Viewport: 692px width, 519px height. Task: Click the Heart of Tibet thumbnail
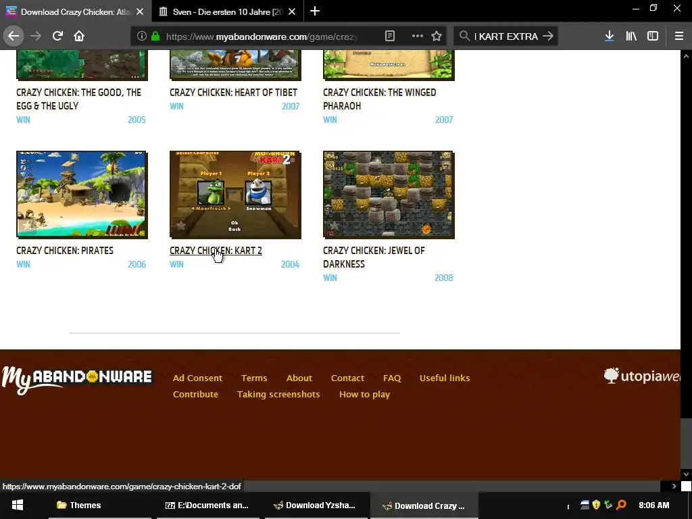235,65
